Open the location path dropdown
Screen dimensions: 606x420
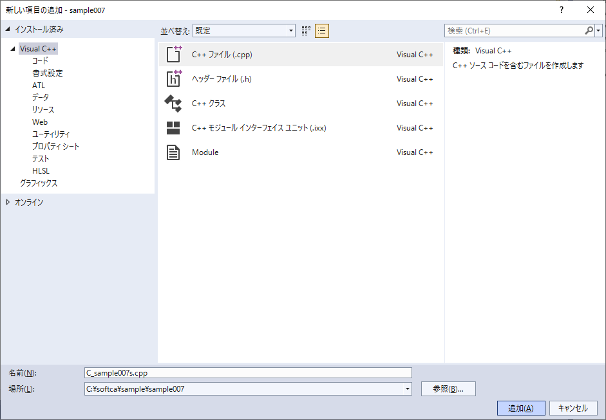point(407,388)
